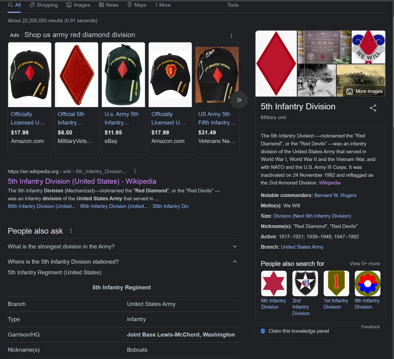Click the three-dot menu beside the Ads heading

point(231,36)
